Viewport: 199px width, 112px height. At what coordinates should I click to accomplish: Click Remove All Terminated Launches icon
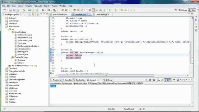click(154, 80)
